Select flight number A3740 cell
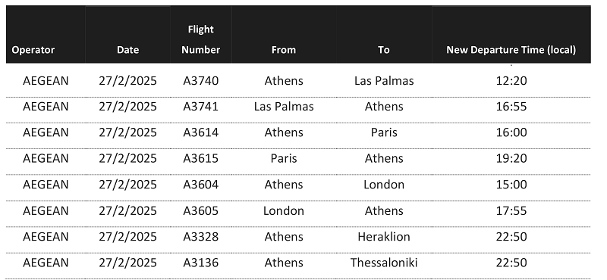This screenshot has height=280, width=607. pyautogui.click(x=201, y=81)
